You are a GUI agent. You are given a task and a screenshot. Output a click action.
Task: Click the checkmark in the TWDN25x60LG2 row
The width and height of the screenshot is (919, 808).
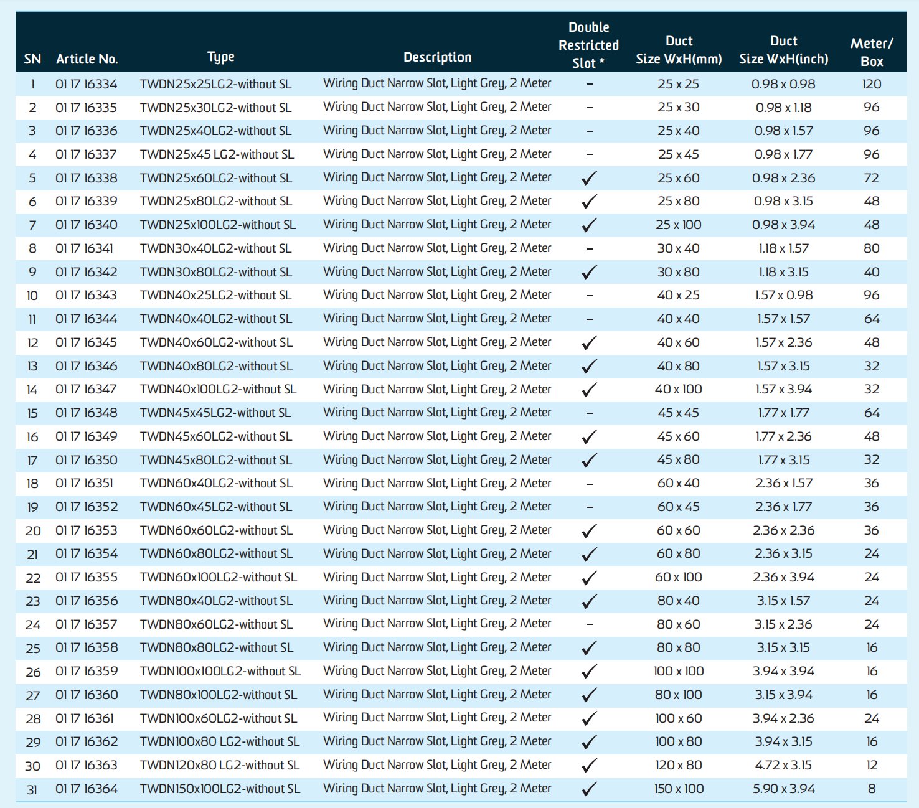click(589, 178)
